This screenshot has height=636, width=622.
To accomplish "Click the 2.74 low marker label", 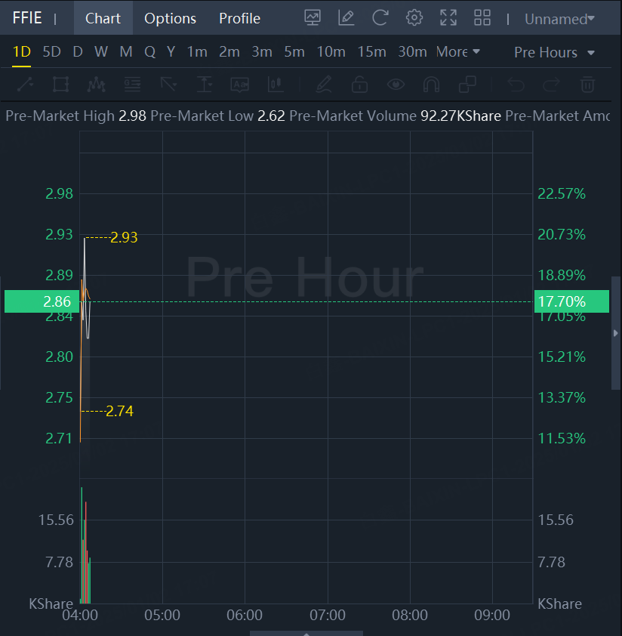I will tap(119, 412).
